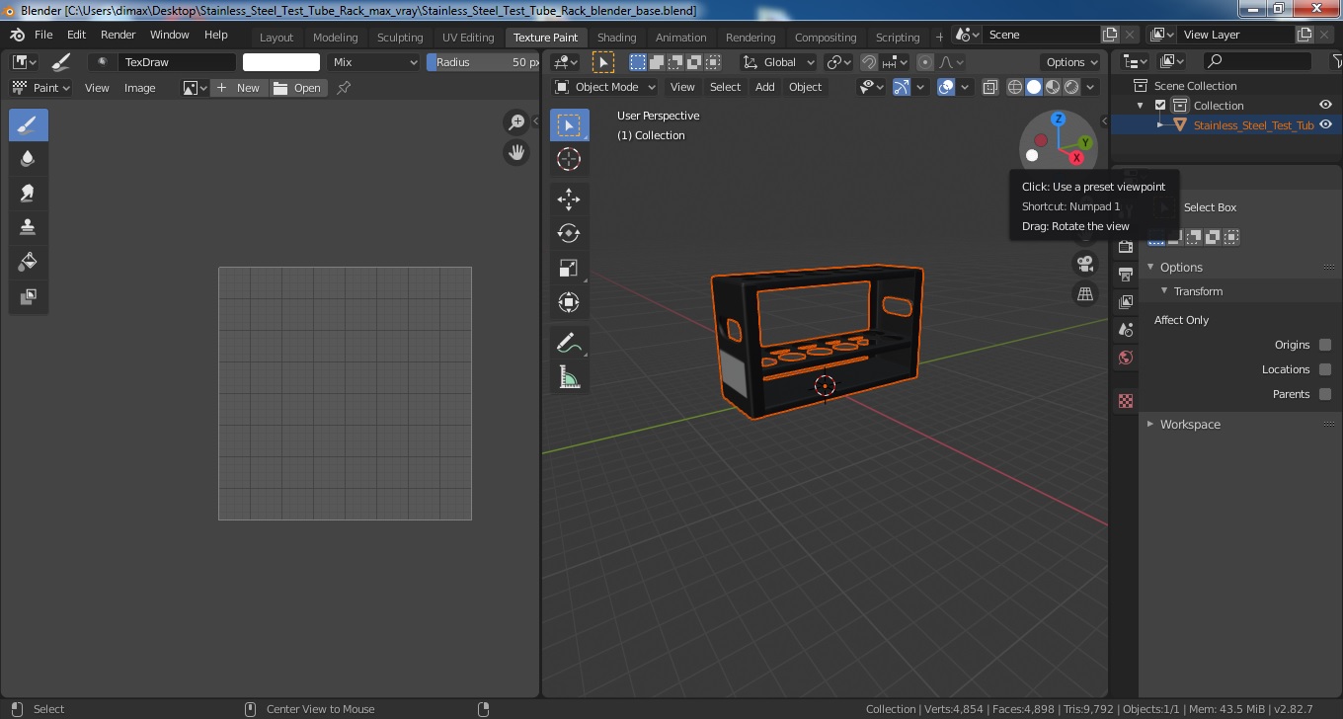
Task: Click the brush Radius slider
Action: point(483,62)
